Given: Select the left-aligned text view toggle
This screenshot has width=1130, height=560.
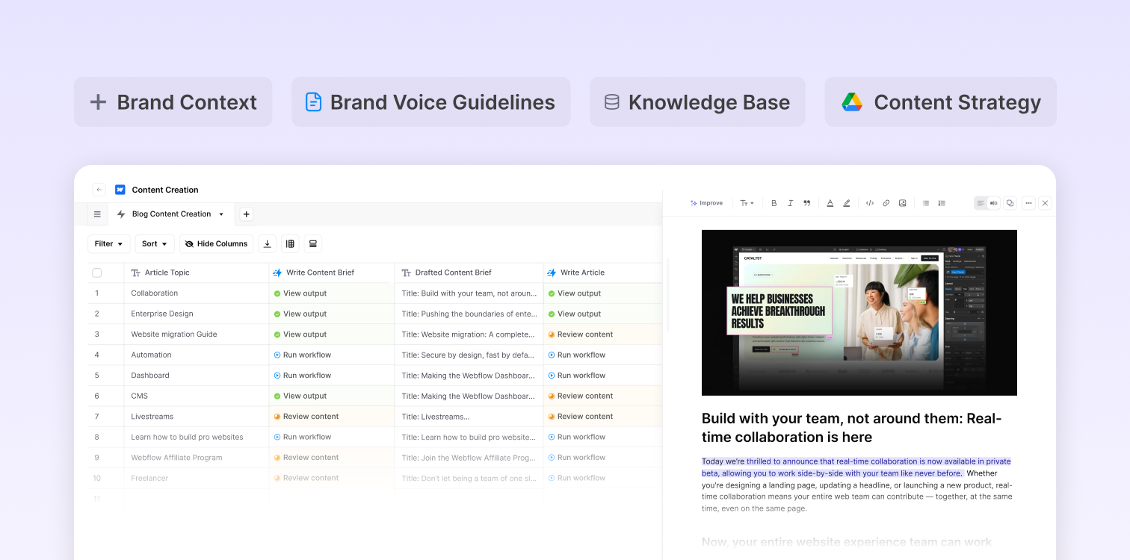Looking at the screenshot, I should 981,203.
